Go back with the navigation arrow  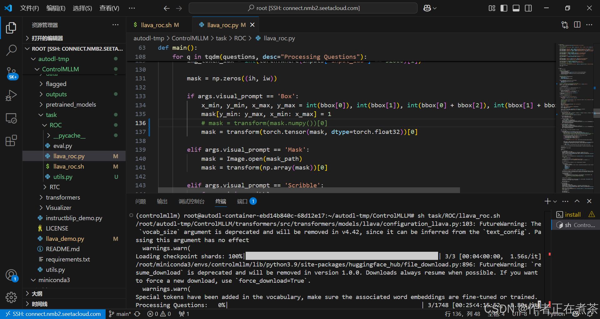pyautogui.click(x=167, y=8)
